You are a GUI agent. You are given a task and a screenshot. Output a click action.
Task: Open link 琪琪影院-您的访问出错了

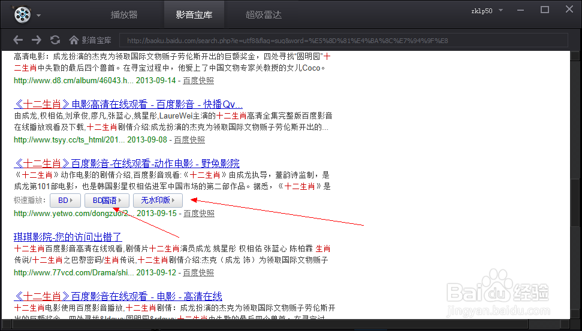68,237
